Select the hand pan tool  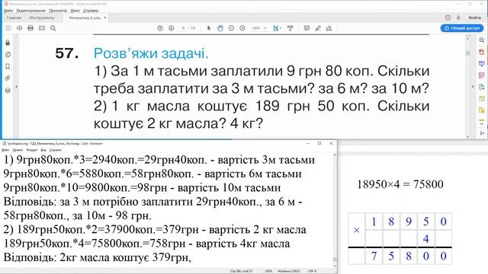[x=220, y=28]
